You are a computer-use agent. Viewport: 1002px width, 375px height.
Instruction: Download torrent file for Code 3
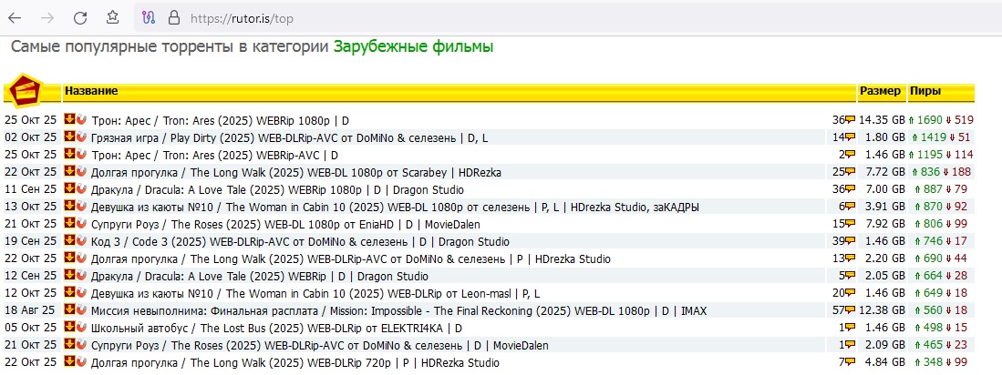point(69,239)
